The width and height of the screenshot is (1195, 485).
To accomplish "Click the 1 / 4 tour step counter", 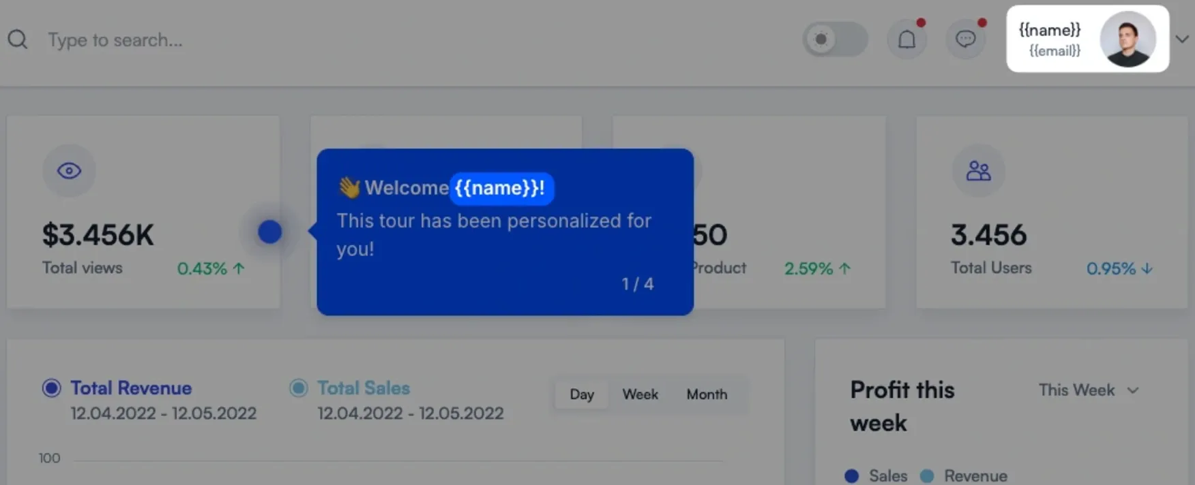I will point(637,284).
